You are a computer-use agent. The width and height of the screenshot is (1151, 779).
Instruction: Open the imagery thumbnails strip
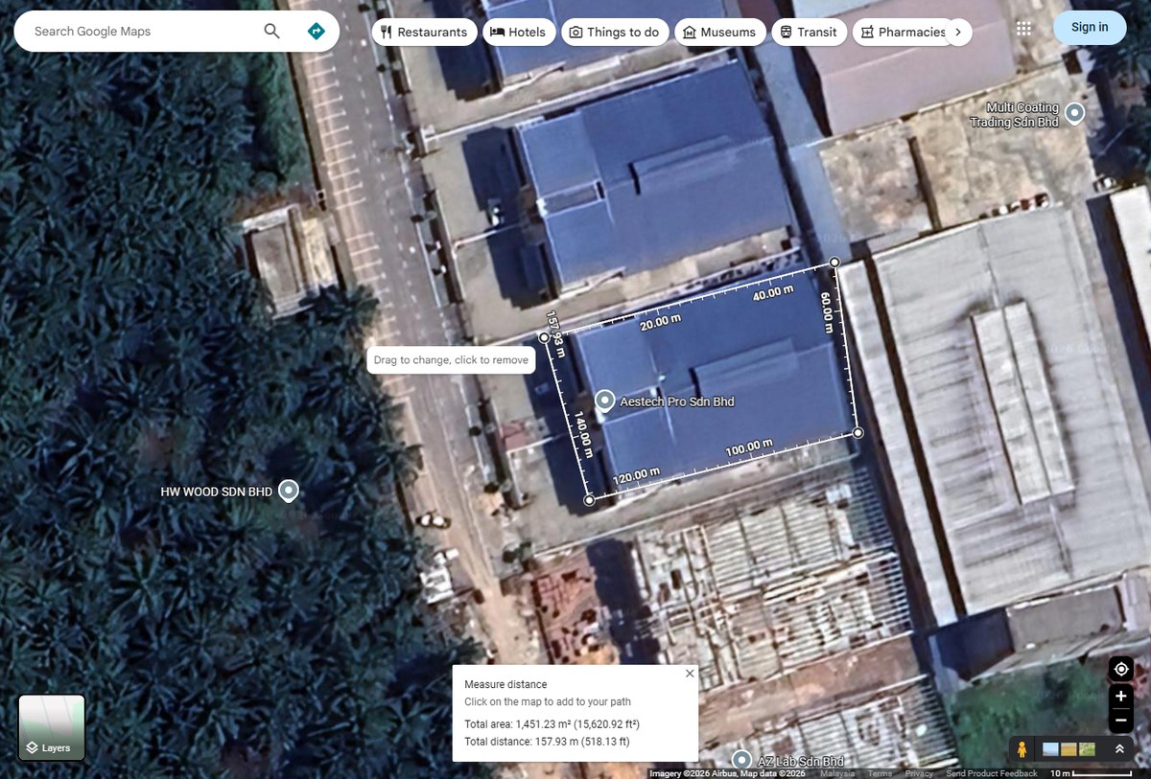tap(1069, 749)
